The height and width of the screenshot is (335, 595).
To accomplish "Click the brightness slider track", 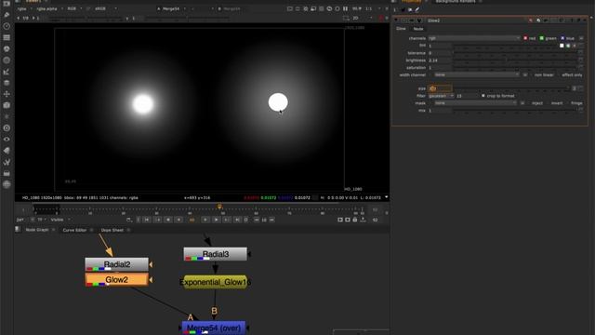I will [514, 60].
